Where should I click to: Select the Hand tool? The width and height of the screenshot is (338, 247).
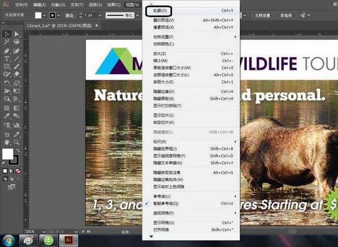click(7, 142)
